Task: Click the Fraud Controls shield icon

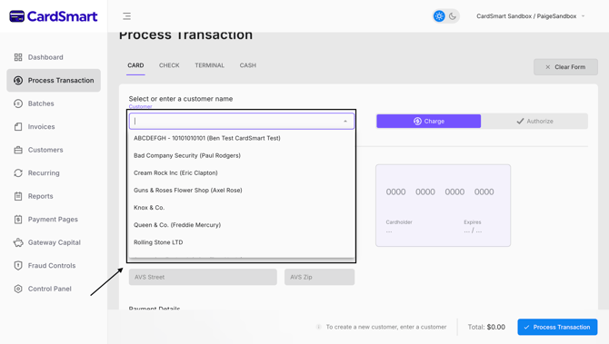Action: (x=18, y=266)
